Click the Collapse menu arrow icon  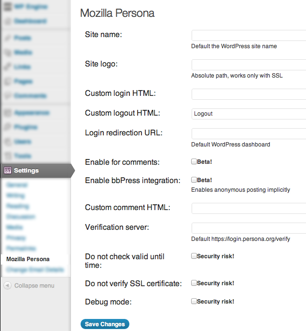[7, 286]
